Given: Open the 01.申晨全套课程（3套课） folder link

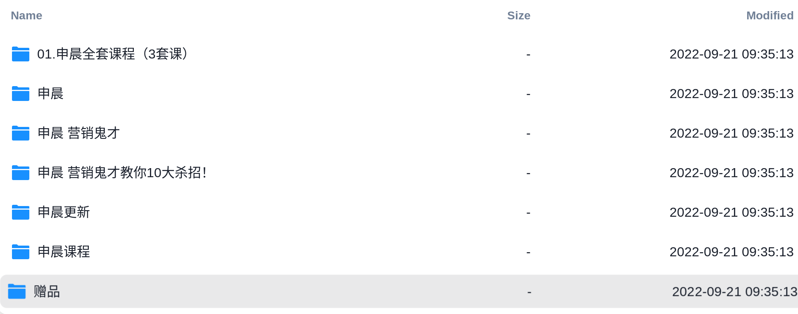Looking at the screenshot, I should point(113,54).
